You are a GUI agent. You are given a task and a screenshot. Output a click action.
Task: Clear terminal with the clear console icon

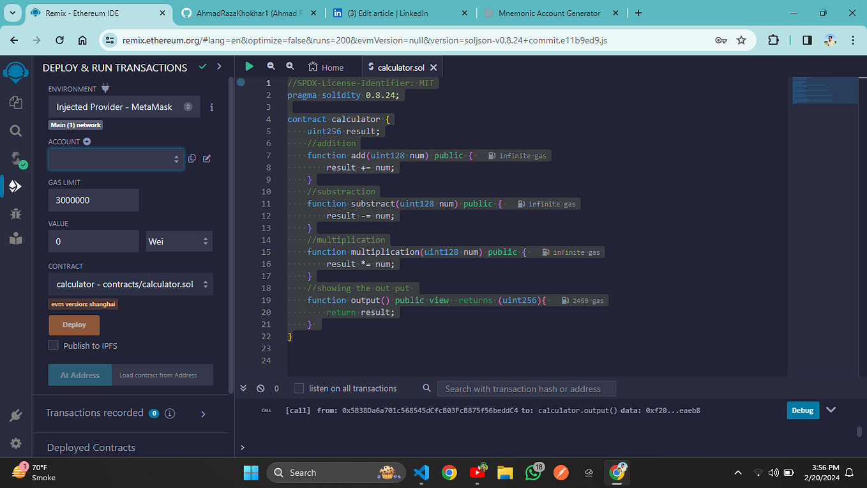tap(260, 388)
